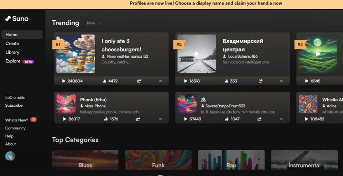Screen dimensions: 343x176
Task: Play the #3 green hills track
Action: coord(318,54)
